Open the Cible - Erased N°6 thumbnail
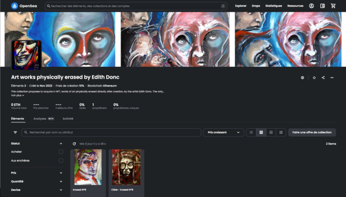Image resolution: width=346 pixels, height=197 pixels. 126,167
